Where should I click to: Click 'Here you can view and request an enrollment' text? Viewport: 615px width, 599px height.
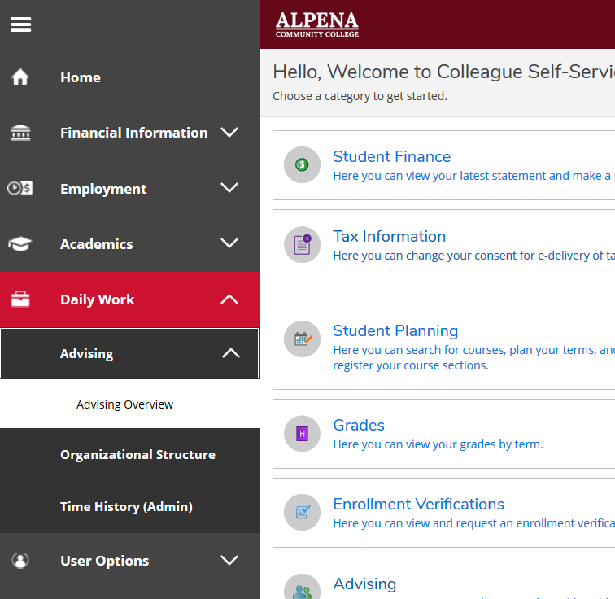pyautogui.click(x=473, y=523)
